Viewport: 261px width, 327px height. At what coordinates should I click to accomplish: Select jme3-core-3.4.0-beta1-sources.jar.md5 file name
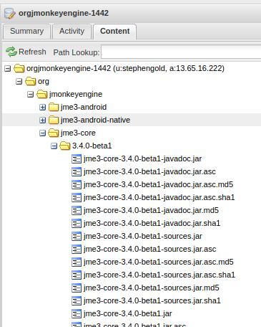pos(151,288)
